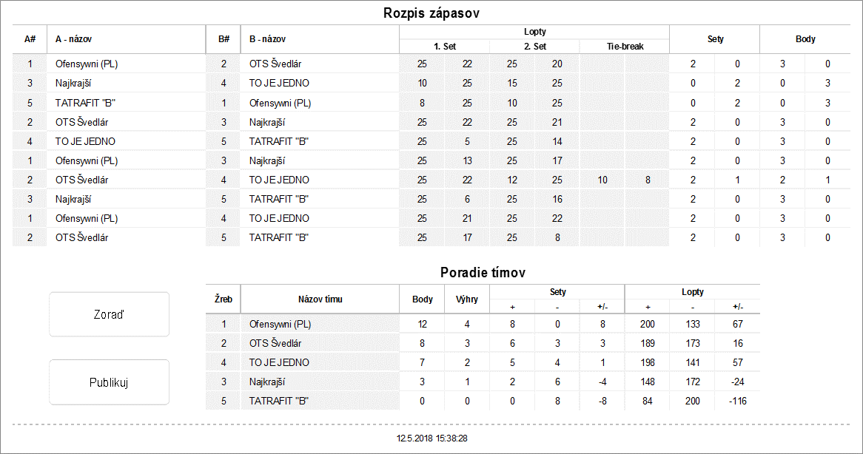Screen dimensions: 863x454
Task: Select the 198 balls-won cell
Action: tap(648, 362)
